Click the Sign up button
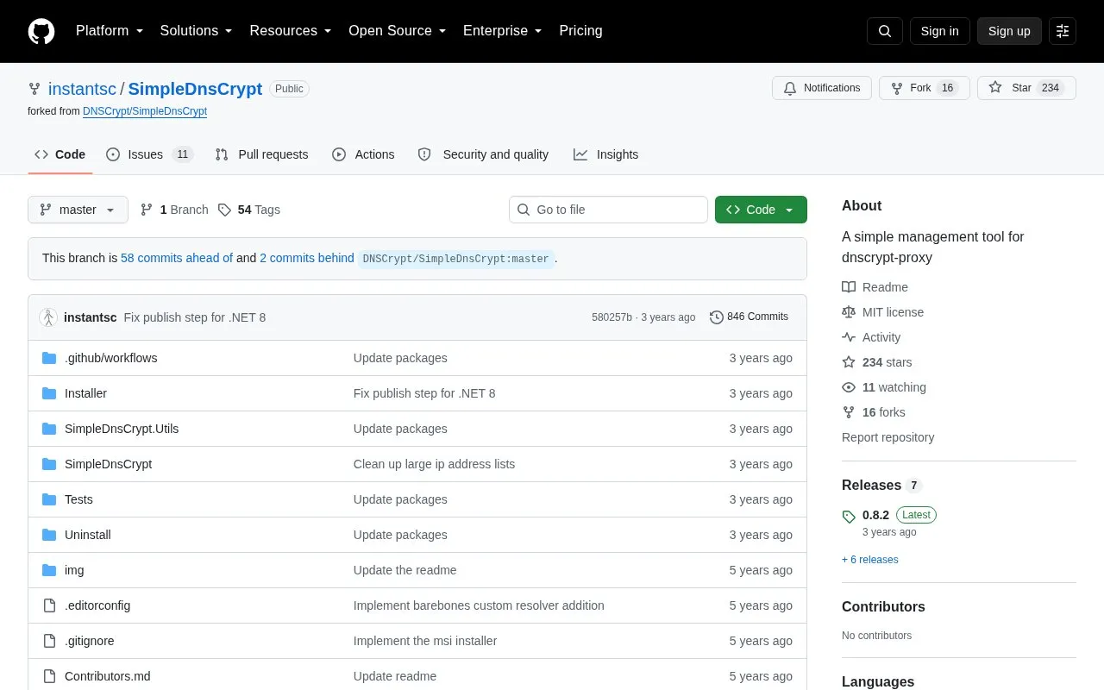This screenshot has height=690, width=1104. [x=1009, y=31]
